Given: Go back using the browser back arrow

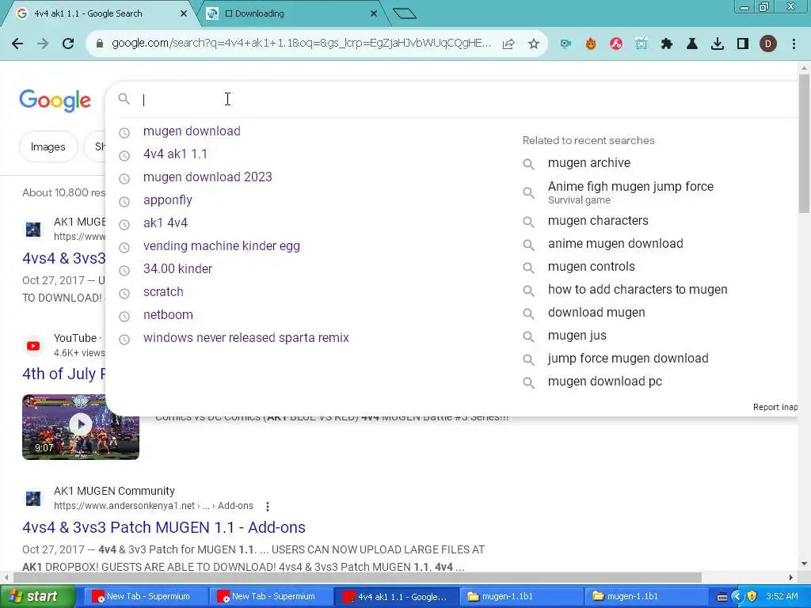Looking at the screenshot, I should [17, 44].
